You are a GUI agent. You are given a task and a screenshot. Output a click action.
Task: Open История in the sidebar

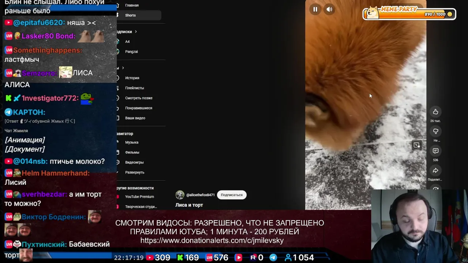click(132, 78)
